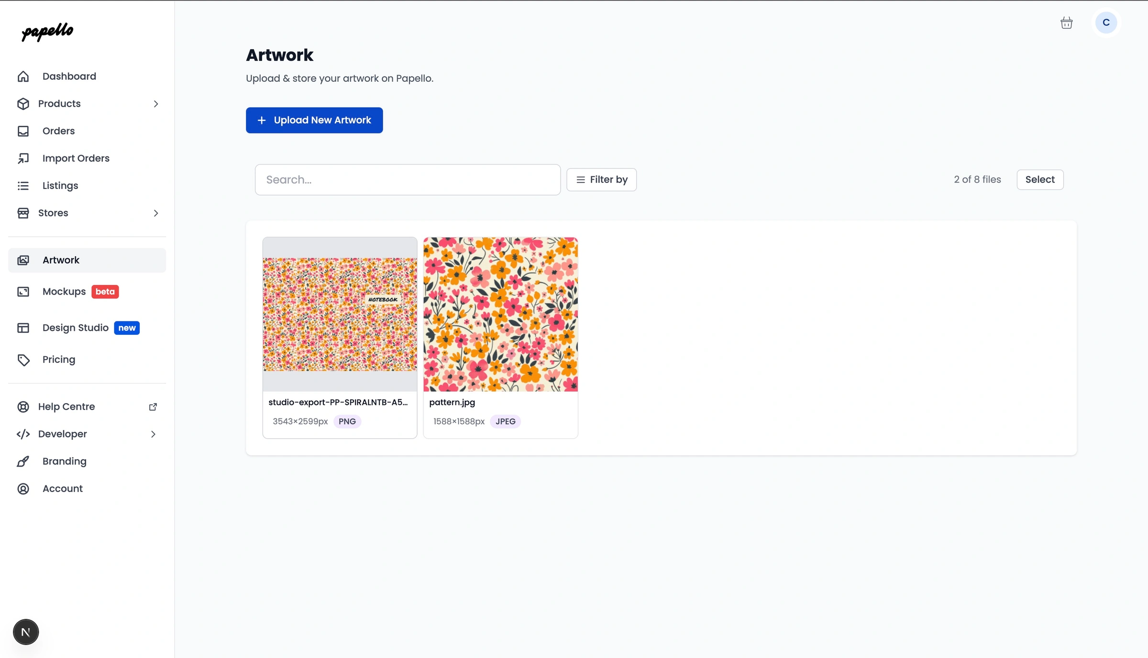Open the shopping basket icon
1148x658 pixels.
pyautogui.click(x=1066, y=23)
